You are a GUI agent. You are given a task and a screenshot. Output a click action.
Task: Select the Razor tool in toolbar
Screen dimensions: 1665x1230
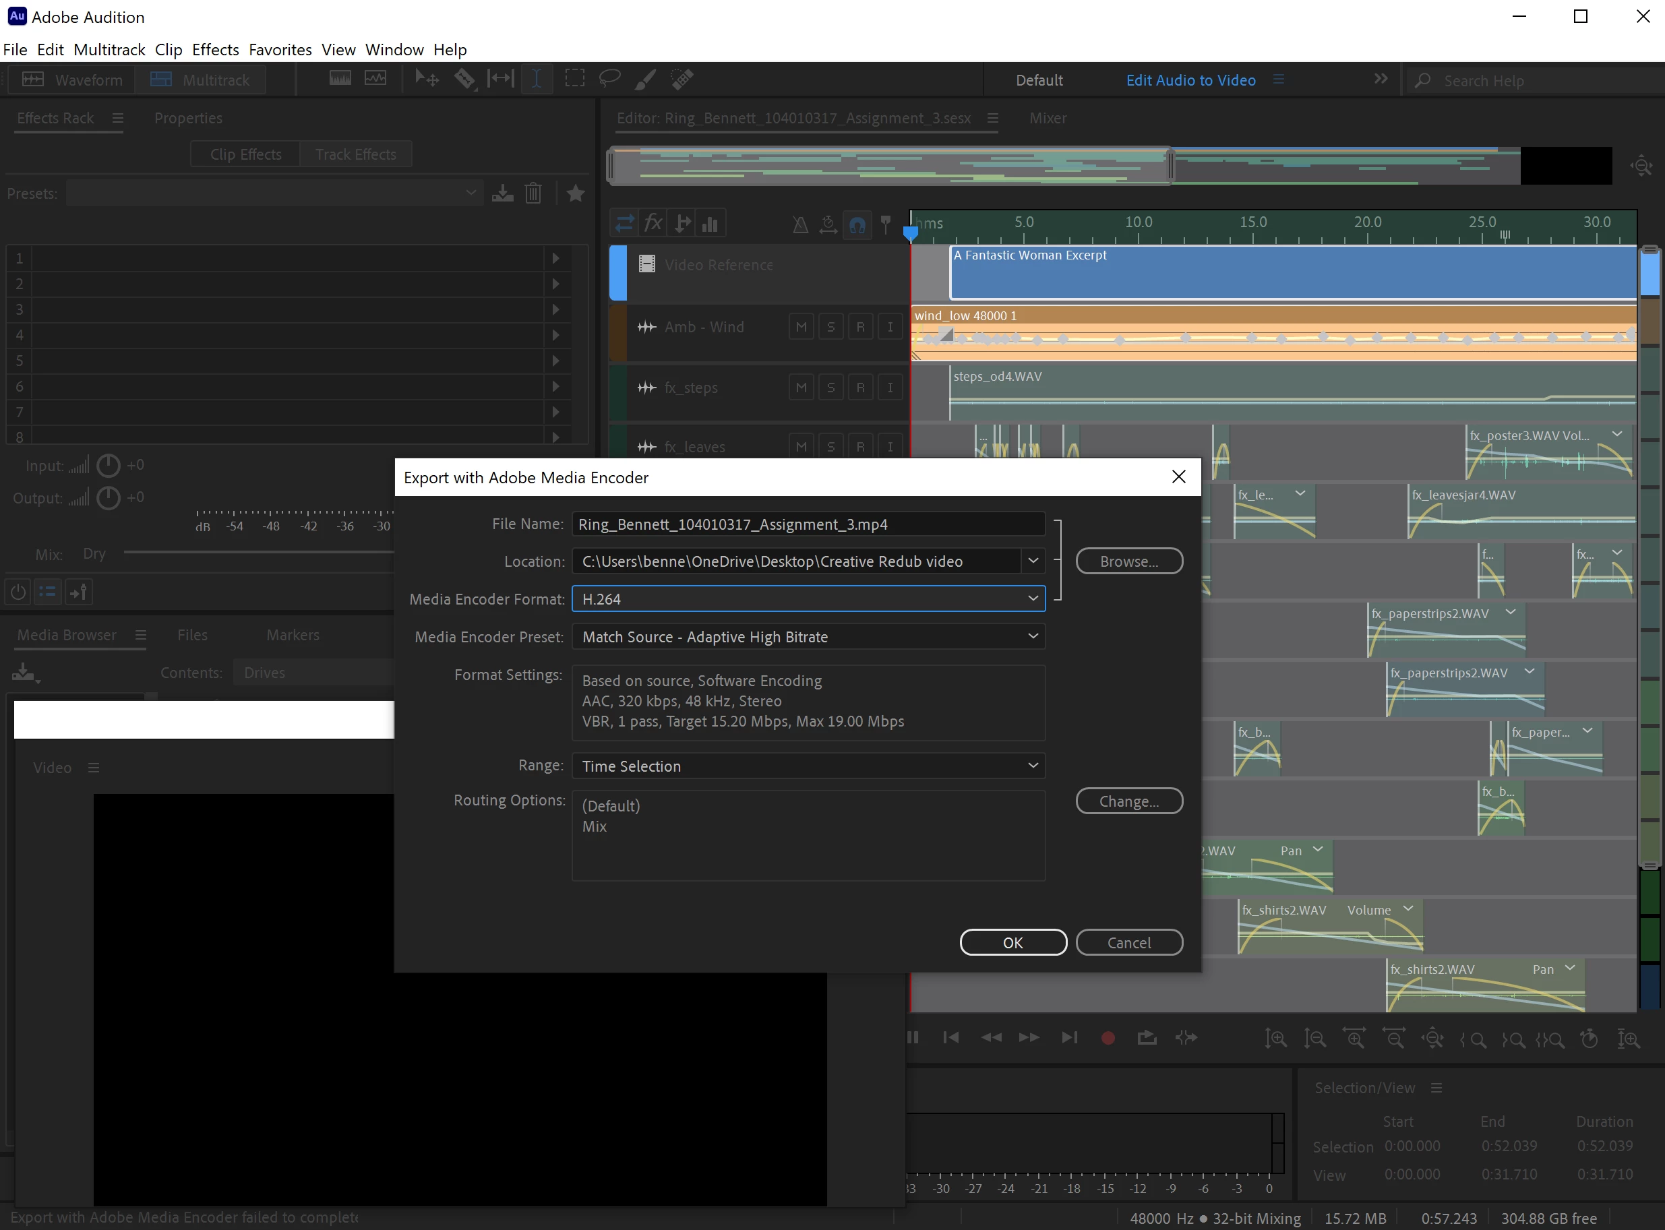pyautogui.click(x=464, y=79)
